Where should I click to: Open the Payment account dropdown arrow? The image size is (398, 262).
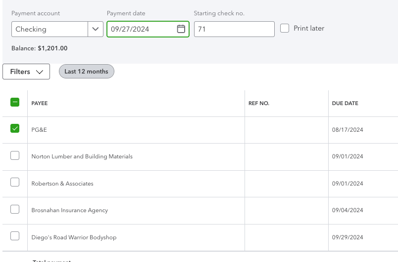pos(96,29)
